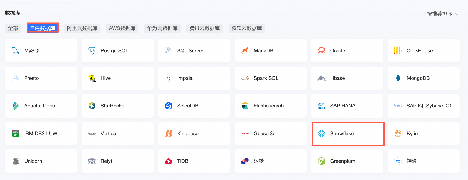Screen dimensions: 468x180
Task: Select the 华为云数据库 tab
Action: 162,28
